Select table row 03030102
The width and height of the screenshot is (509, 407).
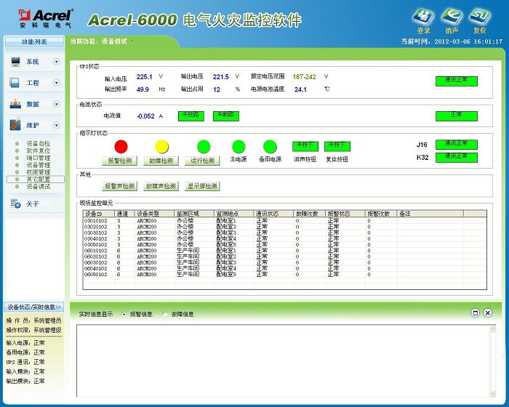[x=285, y=233]
